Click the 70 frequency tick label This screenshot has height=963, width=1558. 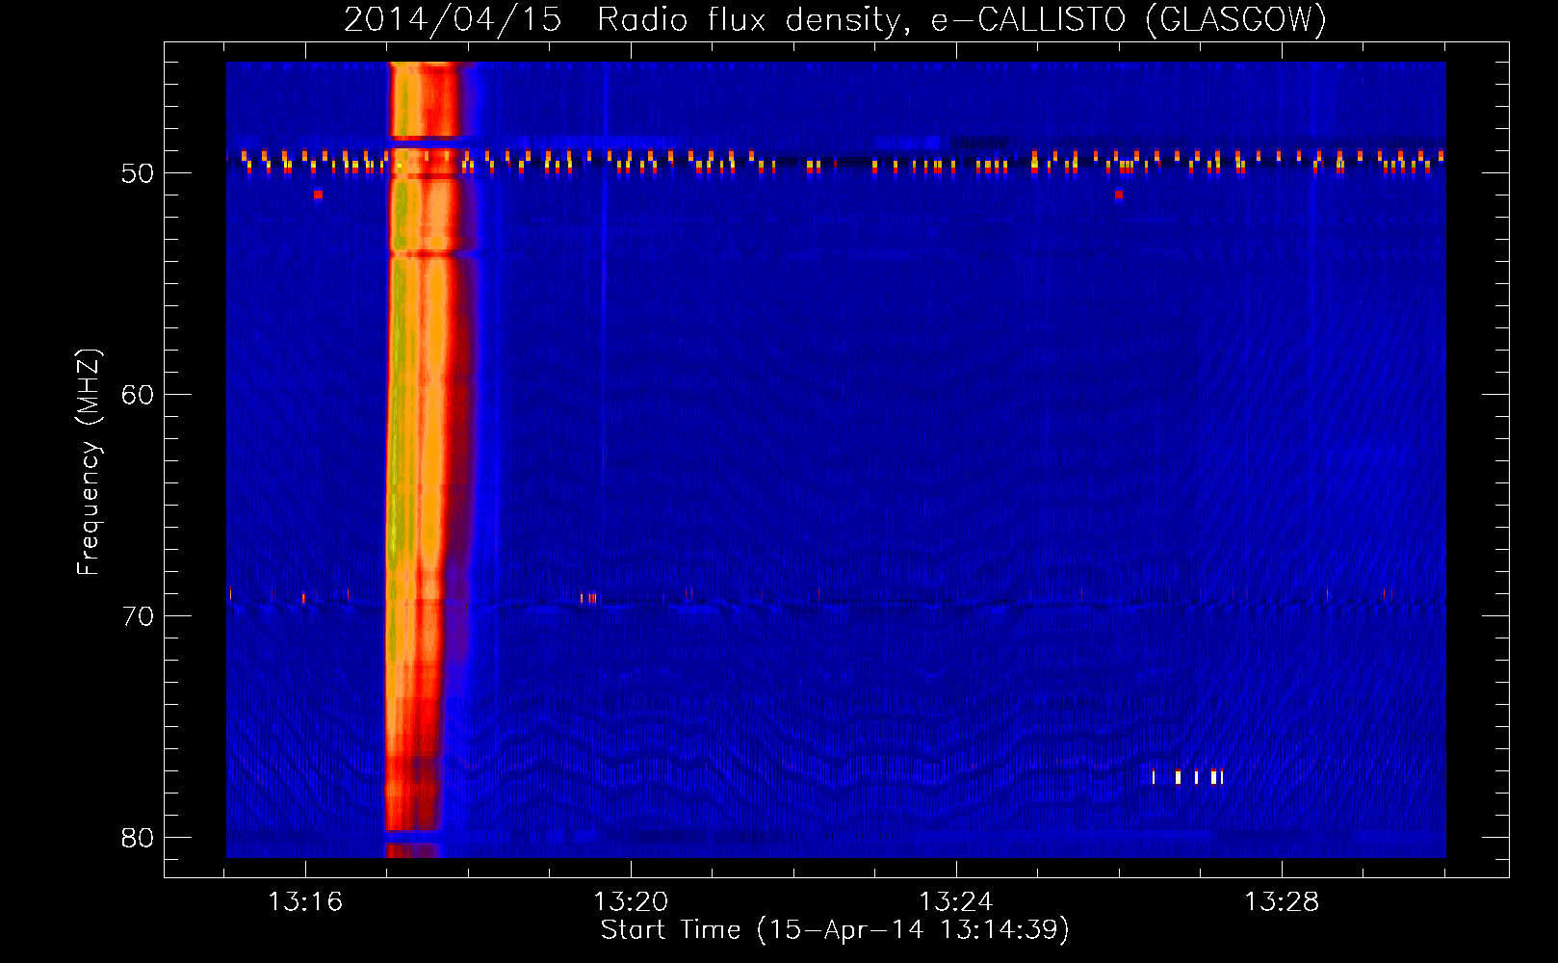pos(138,616)
